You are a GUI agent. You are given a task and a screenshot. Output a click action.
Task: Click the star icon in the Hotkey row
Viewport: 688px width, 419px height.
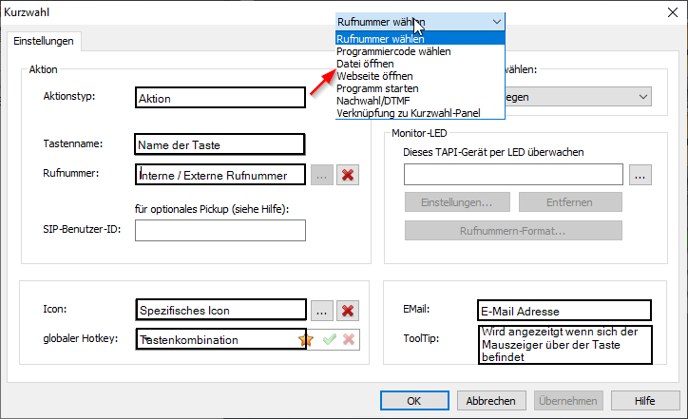pyautogui.click(x=306, y=339)
